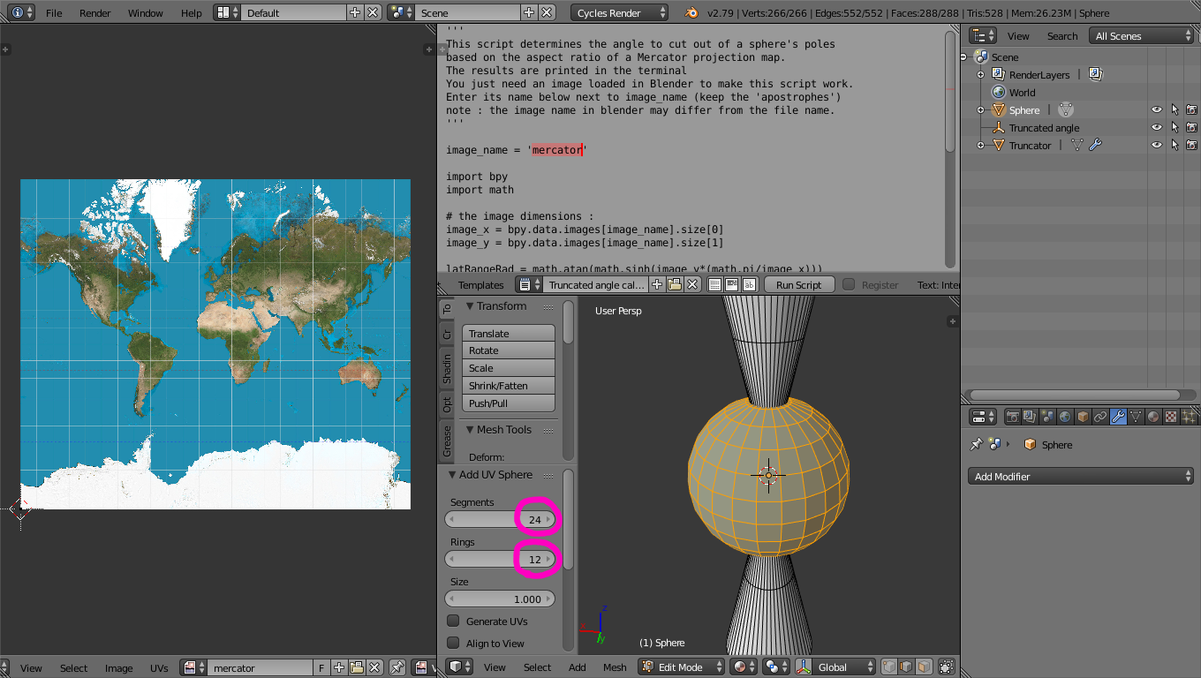
Task: Select vertex select mode in 3D view
Action: click(890, 667)
